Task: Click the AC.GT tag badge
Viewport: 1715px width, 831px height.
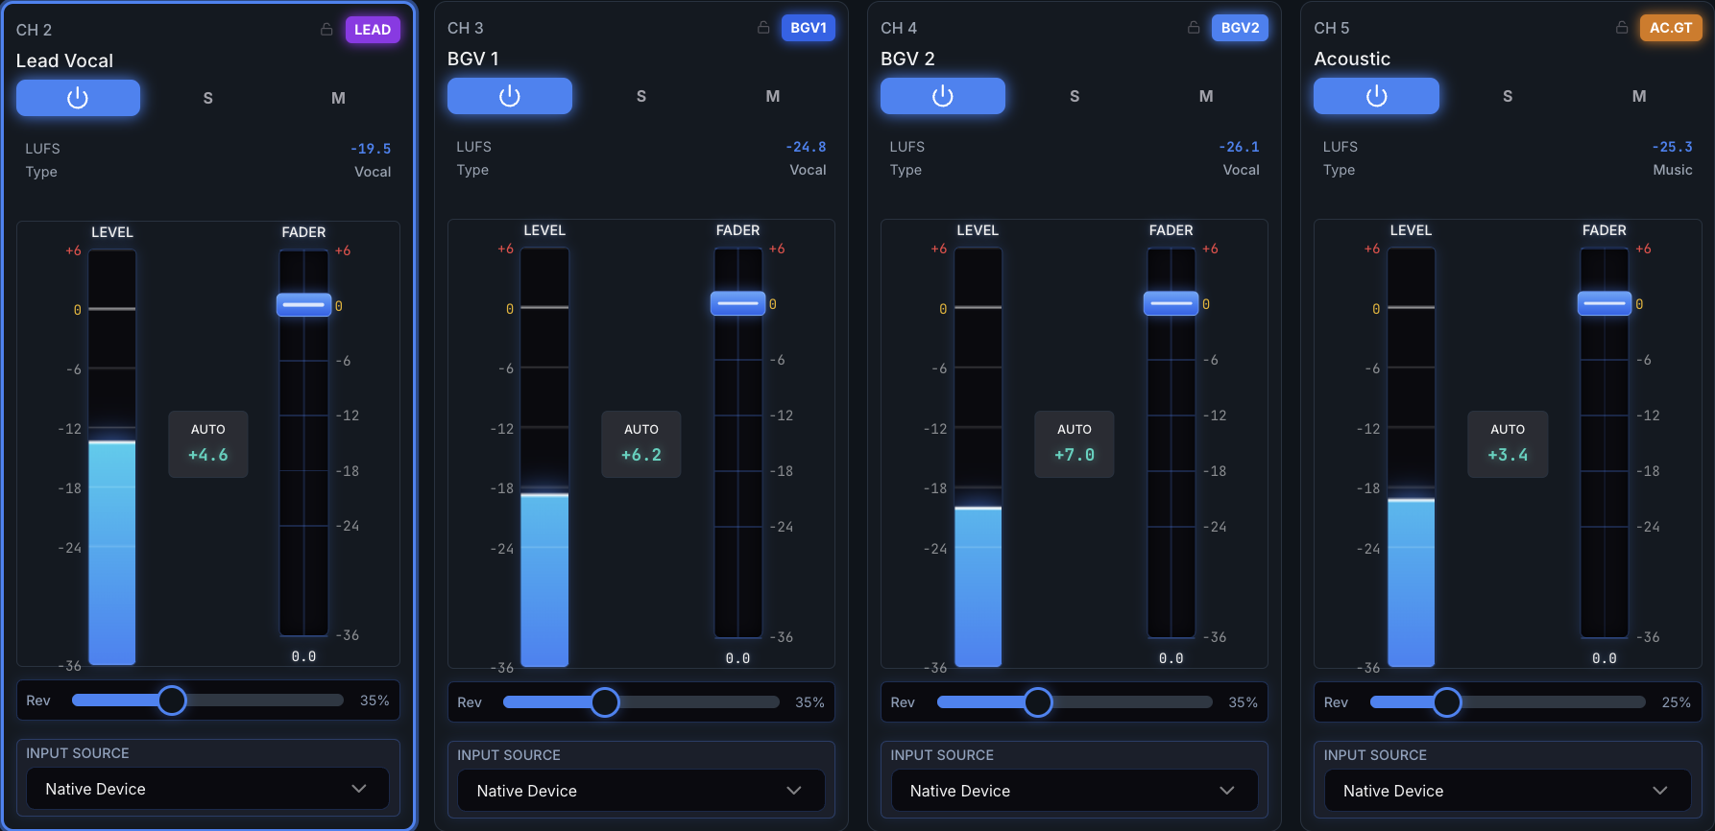Action: [1671, 28]
